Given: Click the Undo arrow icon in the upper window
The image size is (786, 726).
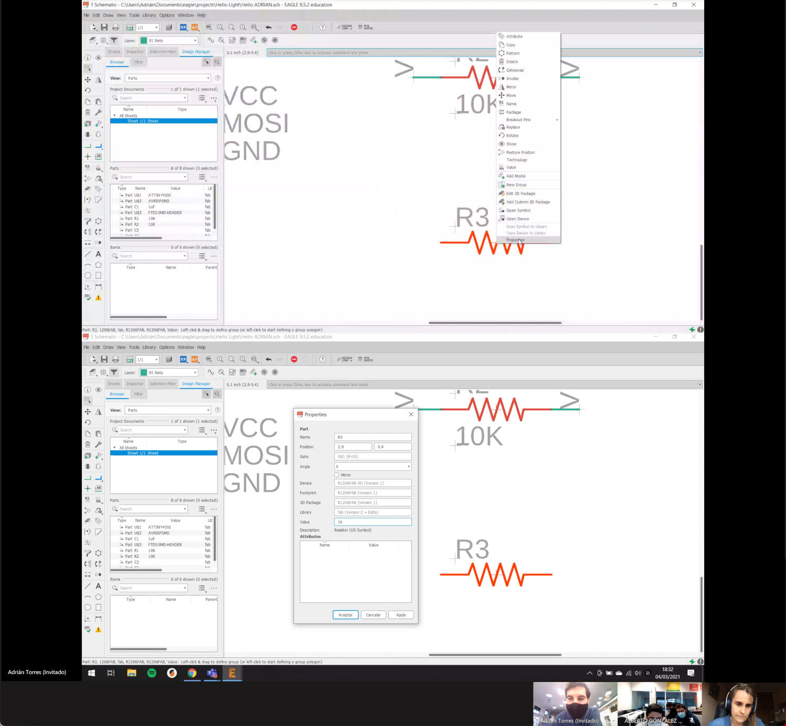Looking at the screenshot, I should [x=268, y=27].
